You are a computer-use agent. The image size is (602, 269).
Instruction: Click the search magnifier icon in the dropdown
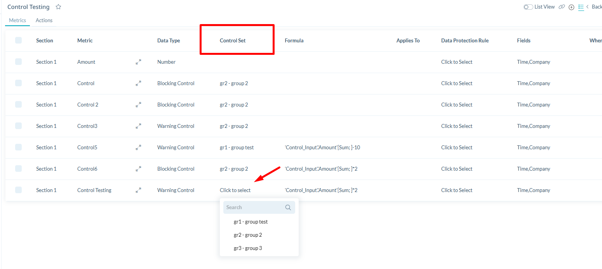tap(288, 207)
